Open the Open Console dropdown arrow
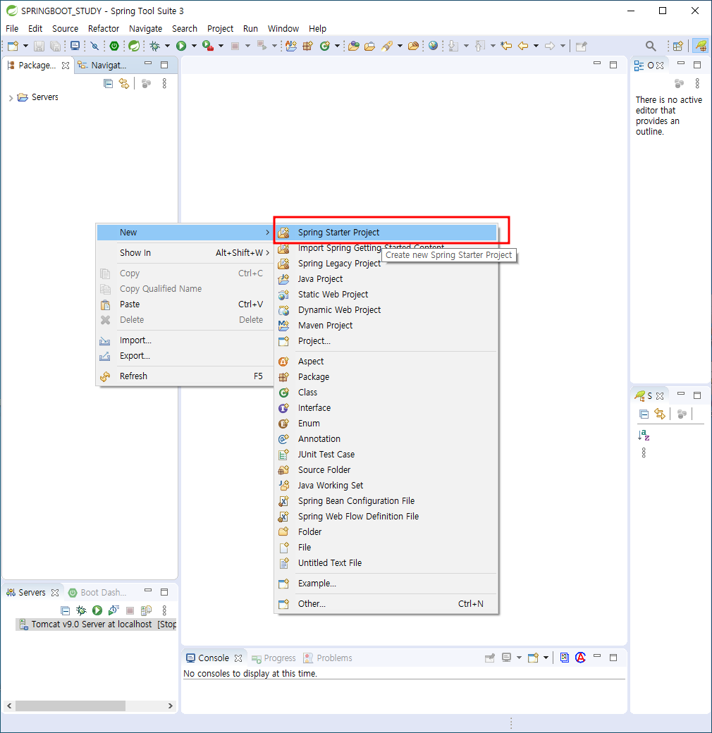Screen dimensions: 712x733 pyautogui.click(x=546, y=658)
